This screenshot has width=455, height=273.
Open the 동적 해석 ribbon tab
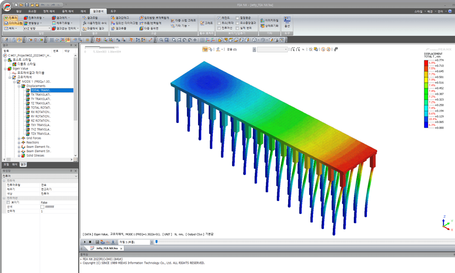(67, 11)
